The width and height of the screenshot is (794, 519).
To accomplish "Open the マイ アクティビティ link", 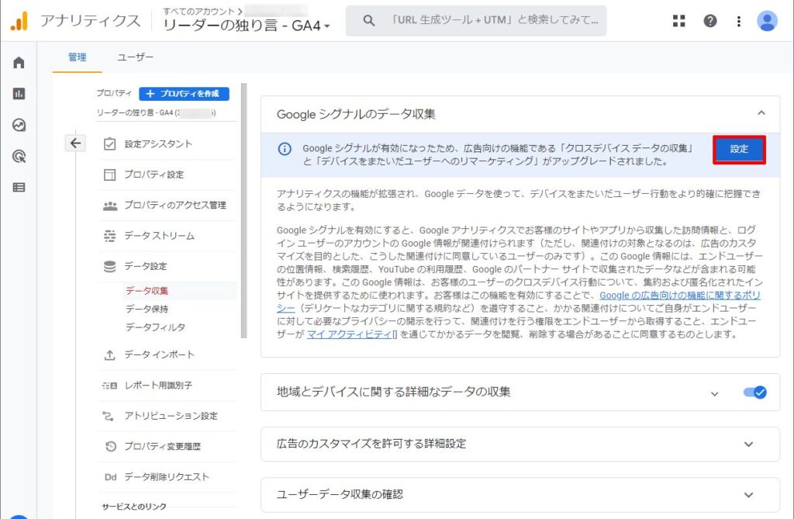I will [351, 334].
